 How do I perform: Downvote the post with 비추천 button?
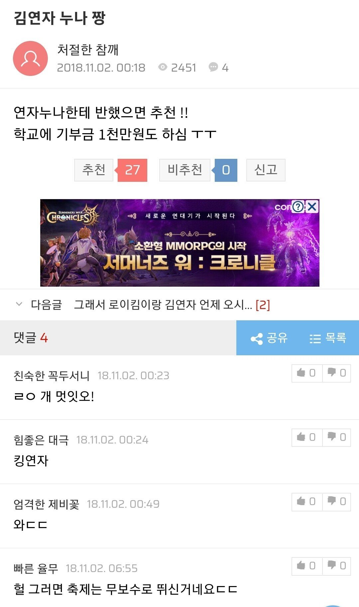point(185,170)
